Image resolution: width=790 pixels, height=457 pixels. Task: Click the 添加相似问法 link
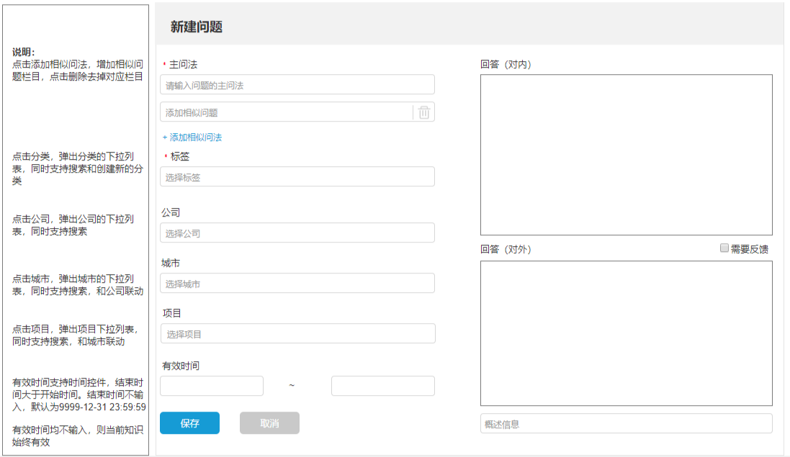coord(192,137)
